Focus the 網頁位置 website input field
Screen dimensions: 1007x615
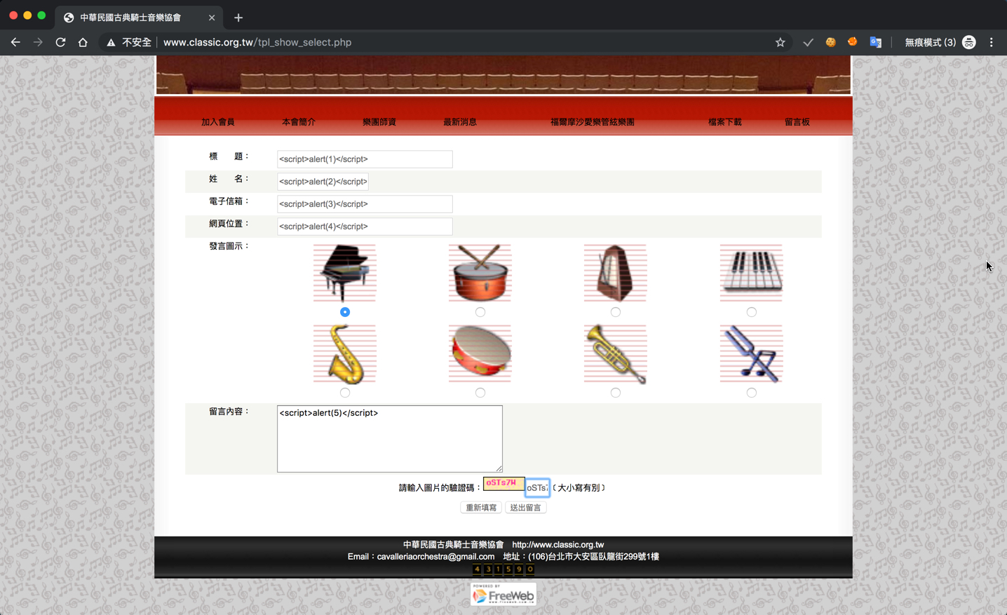coord(365,227)
